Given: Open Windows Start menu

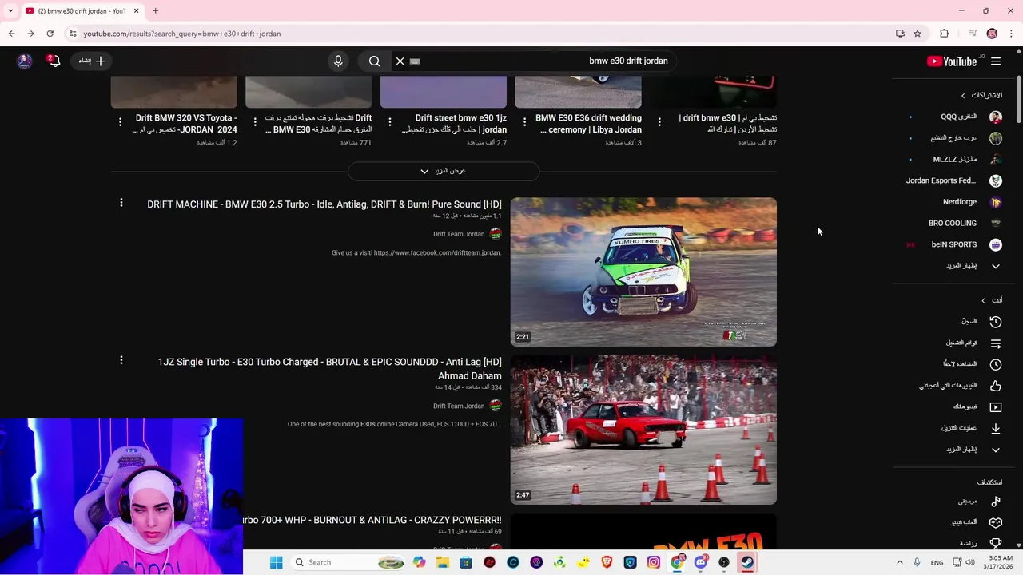Looking at the screenshot, I should tap(276, 562).
